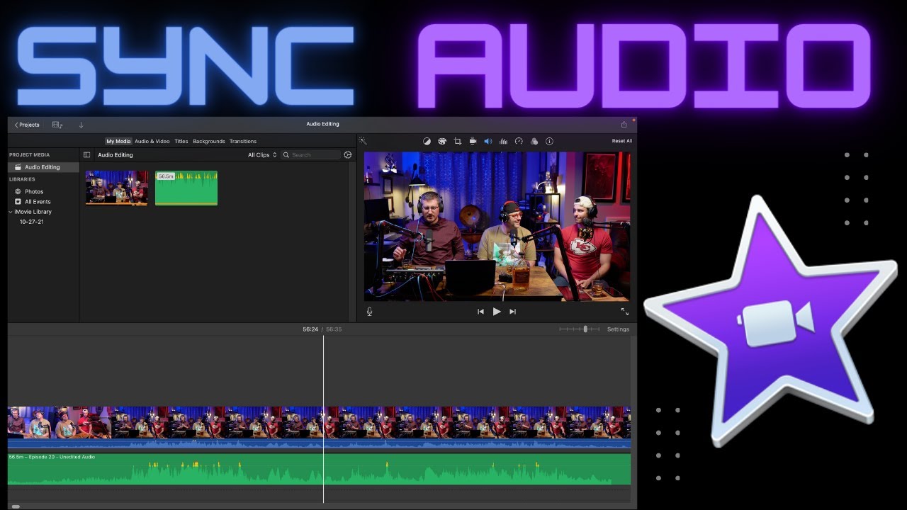Go back to Projects
This screenshot has height=510, width=907.
click(x=27, y=125)
